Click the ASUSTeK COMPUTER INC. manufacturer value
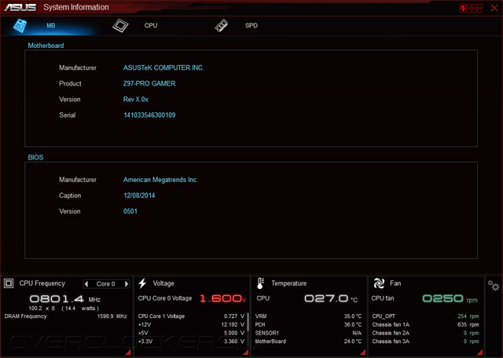The image size is (503, 358). (x=163, y=68)
